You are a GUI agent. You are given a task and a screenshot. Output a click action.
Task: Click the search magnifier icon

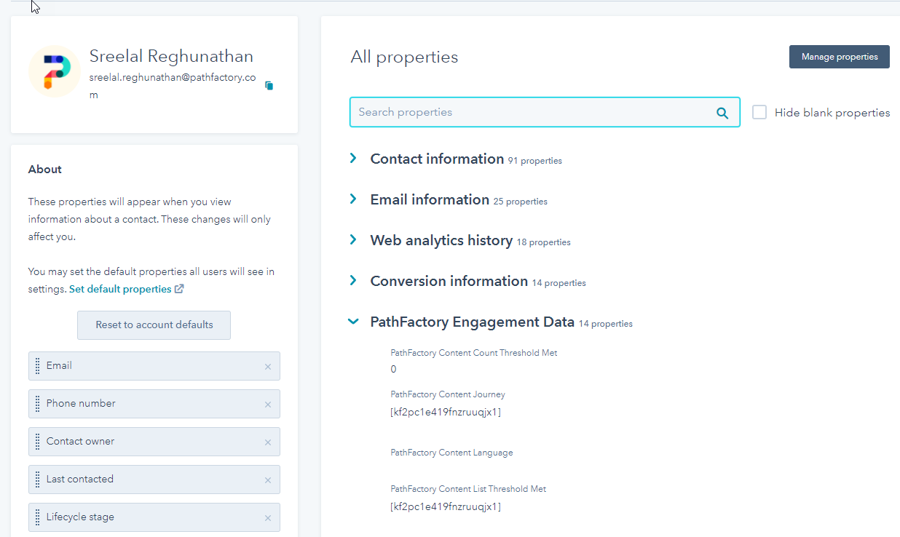[x=722, y=113]
